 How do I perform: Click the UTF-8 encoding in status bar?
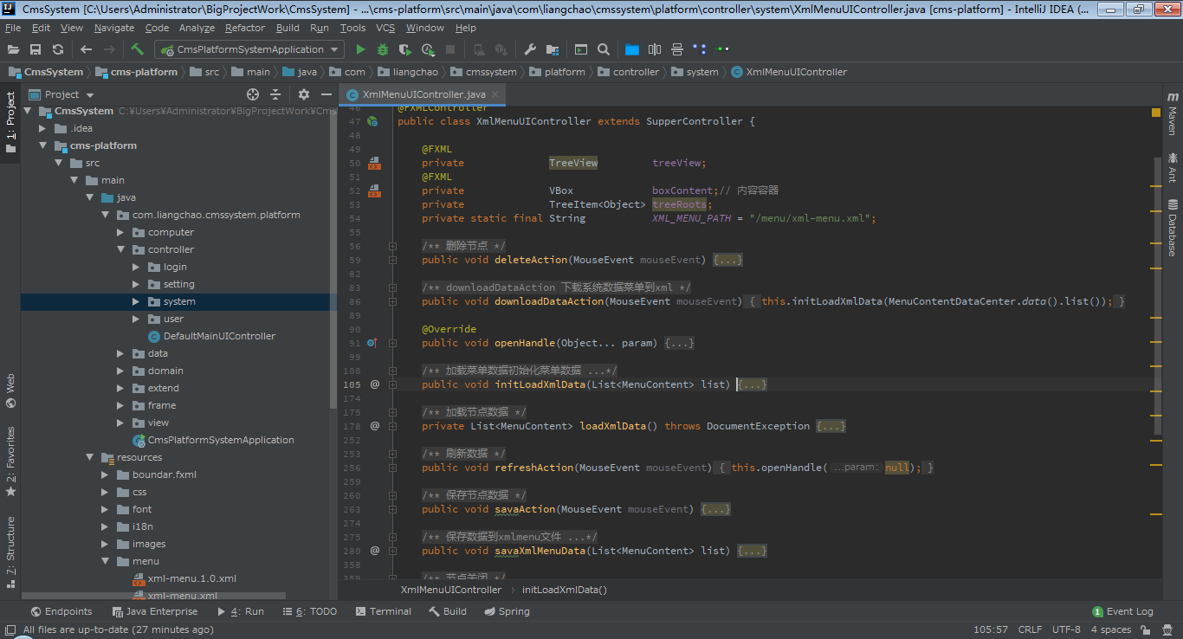pos(1066,629)
